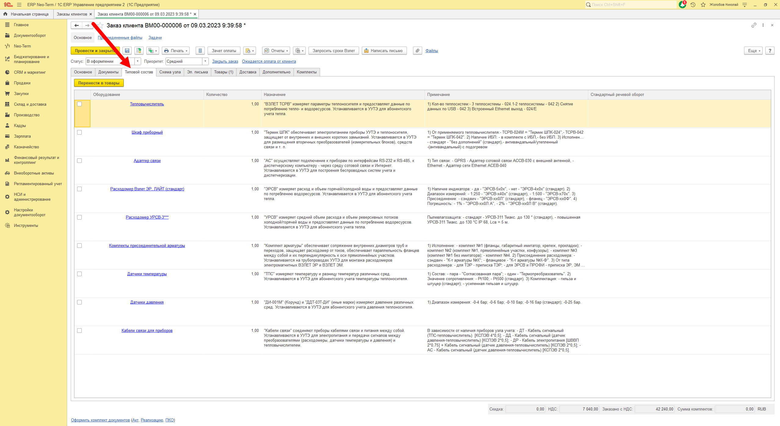The width and height of the screenshot is (780, 426).
Task: Switch to the Товары (1) tab
Action: coord(224,72)
